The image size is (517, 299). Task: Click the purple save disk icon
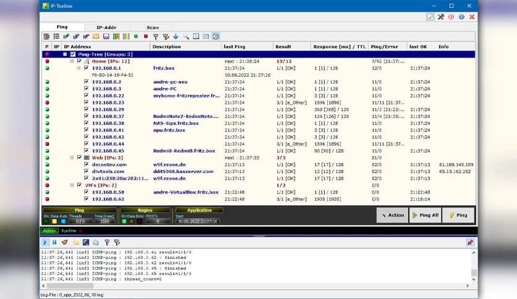[106, 36]
